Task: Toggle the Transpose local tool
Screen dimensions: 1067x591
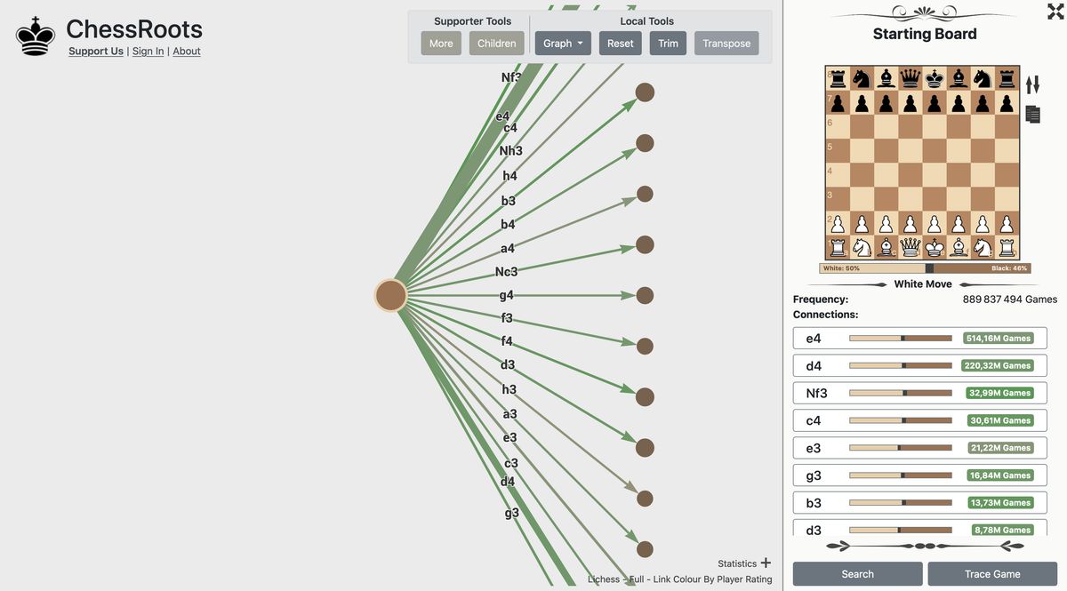Action: (x=726, y=42)
